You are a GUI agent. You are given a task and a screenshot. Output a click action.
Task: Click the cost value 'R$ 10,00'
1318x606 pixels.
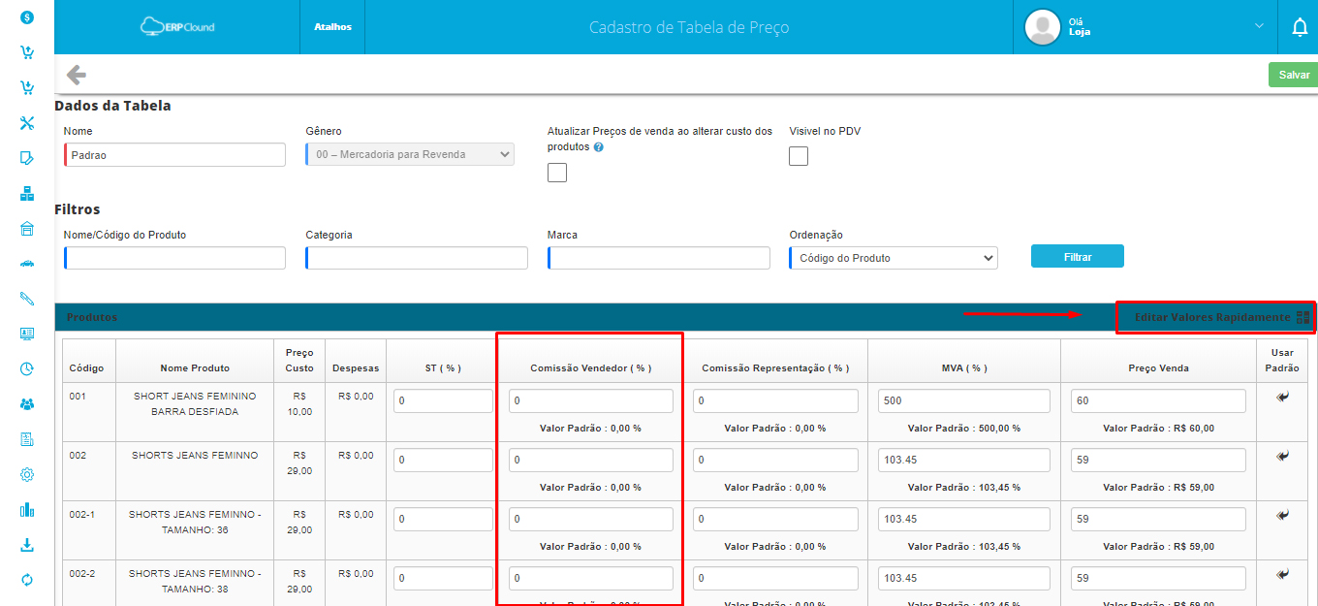[x=299, y=403]
